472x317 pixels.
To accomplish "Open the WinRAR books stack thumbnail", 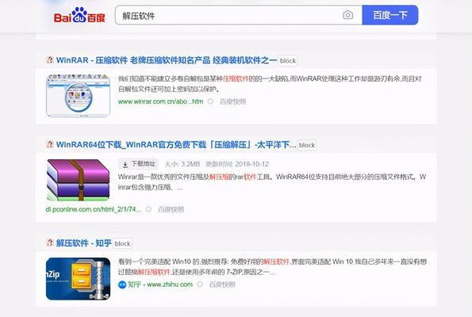I will click(78, 180).
